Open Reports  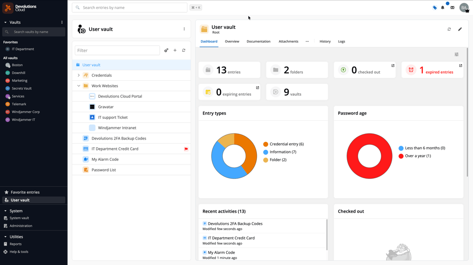click(x=16, y=244)
